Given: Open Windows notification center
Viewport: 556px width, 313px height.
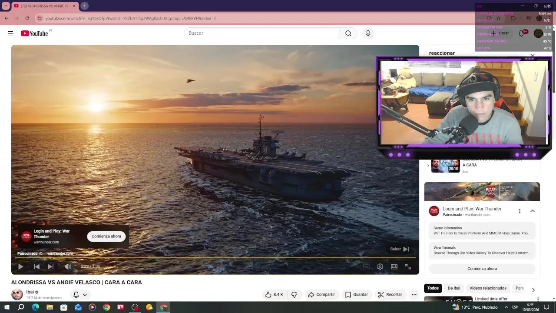Looking at the screenshot, I should point(547,307).
